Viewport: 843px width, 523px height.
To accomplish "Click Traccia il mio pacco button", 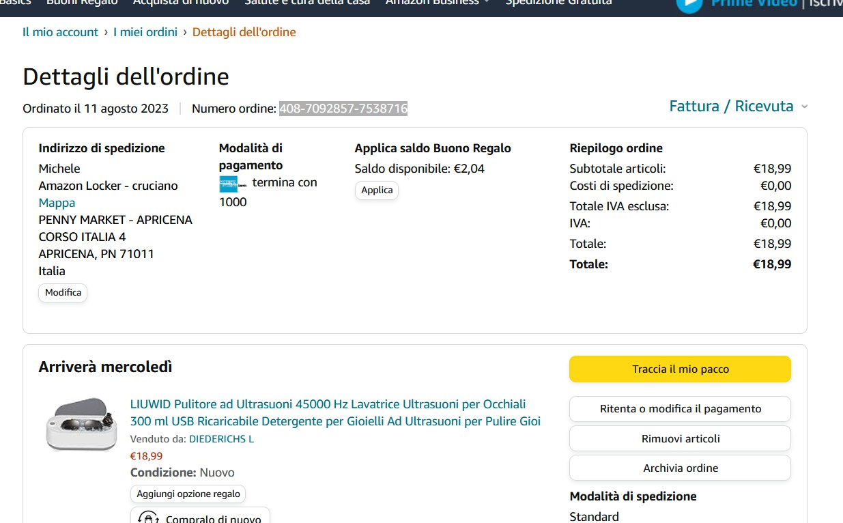I will click(x=681, y=369).
